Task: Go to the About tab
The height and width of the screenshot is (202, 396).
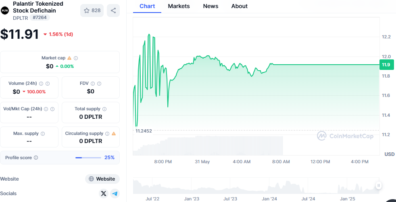Action: [x=240, y=6]
